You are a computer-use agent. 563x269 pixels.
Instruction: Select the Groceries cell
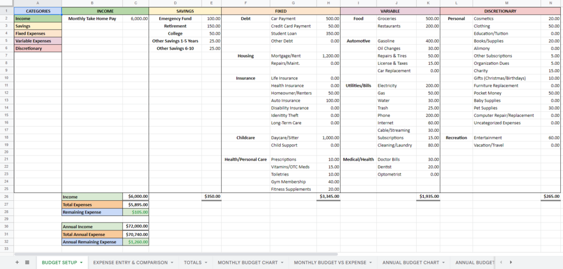click(397, 18)
